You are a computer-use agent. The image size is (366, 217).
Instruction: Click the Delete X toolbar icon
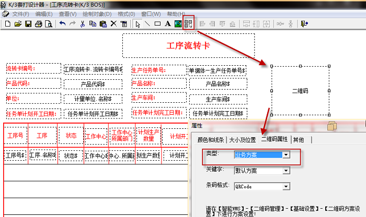coord(113,23)
